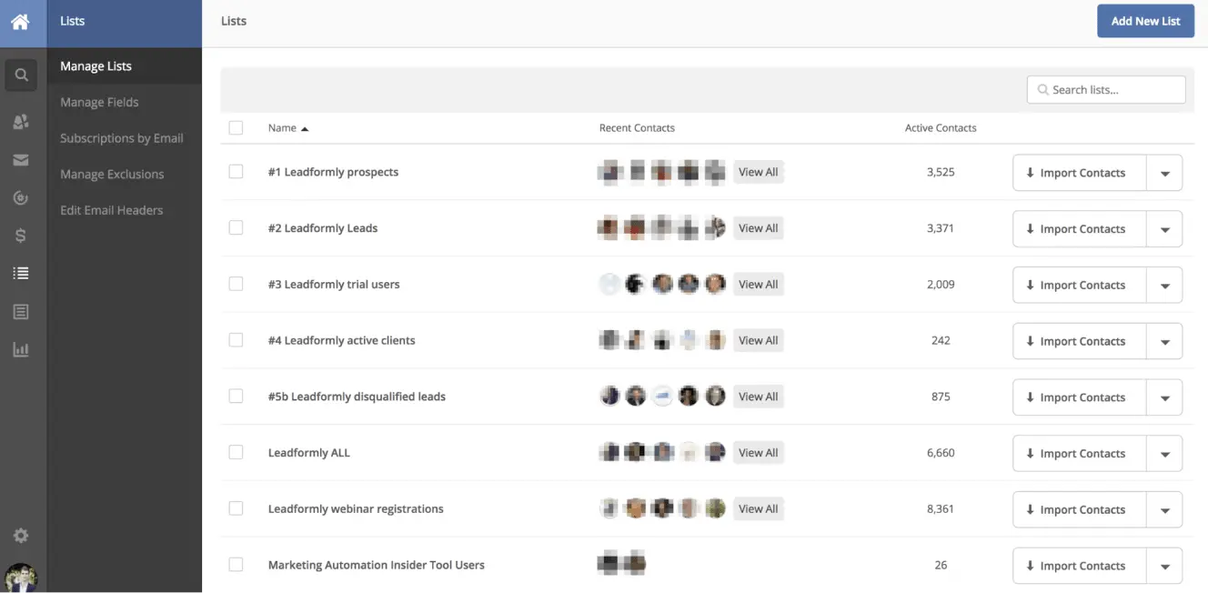Expand the dropdown beside #1 Leadformly prospects Import Contacts
Image resolution: width=1208 pixels, height=593 pixels.
(1164, 172)
